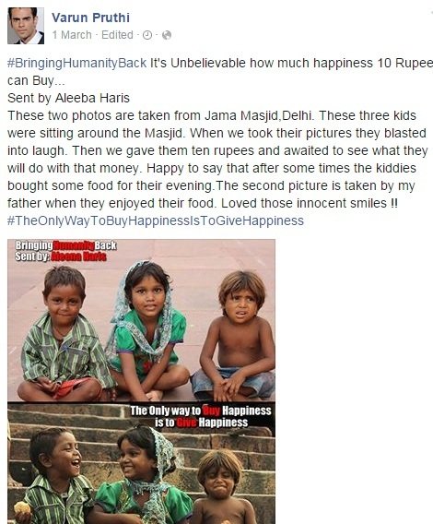This screenshot has height=524, width=433.
Task: Open the Varun Pruthi profile name link
Action: pyautogui.click(x=90, y=18)
